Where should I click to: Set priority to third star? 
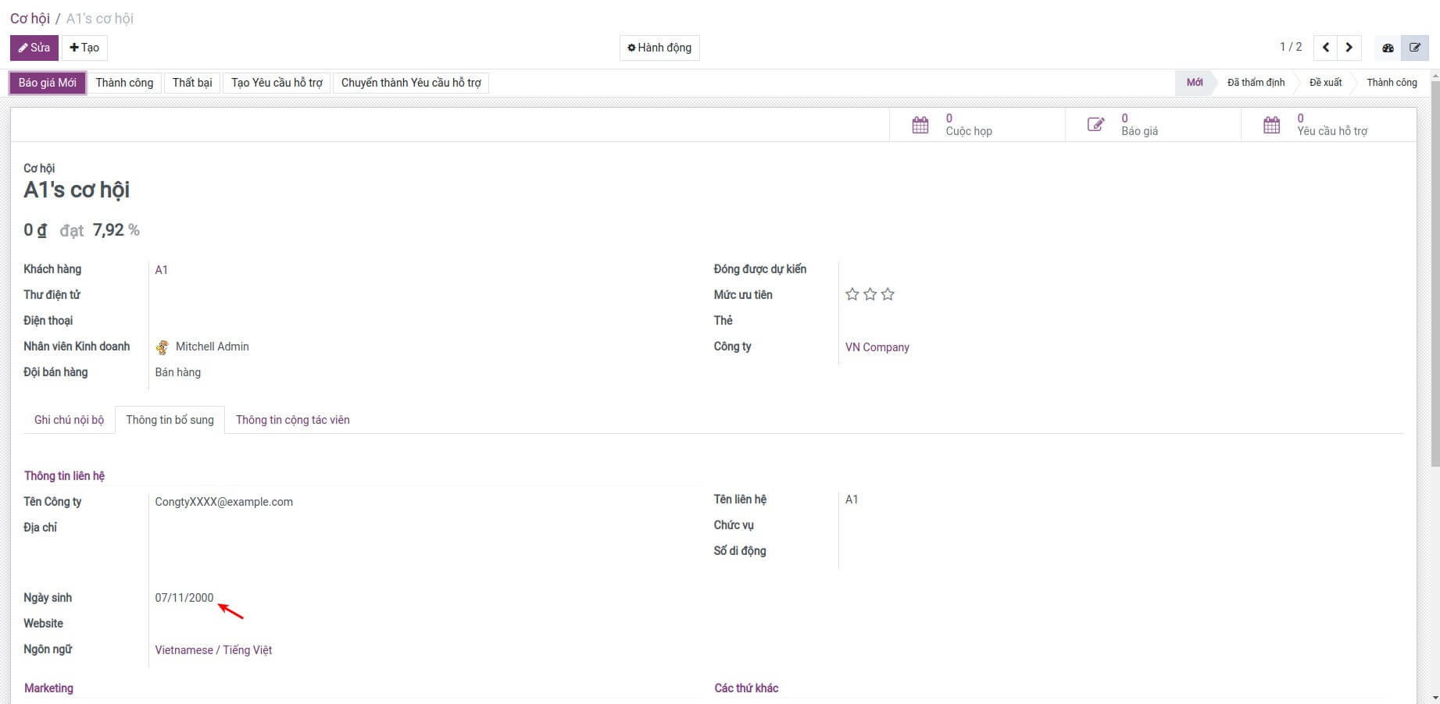(x=888, y=294)
